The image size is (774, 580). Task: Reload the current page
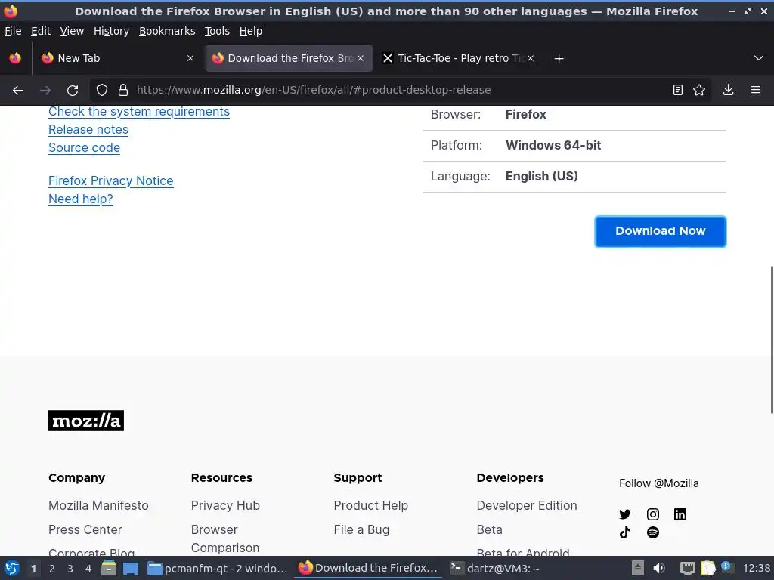pyautogui.click(x=73, y=91)
